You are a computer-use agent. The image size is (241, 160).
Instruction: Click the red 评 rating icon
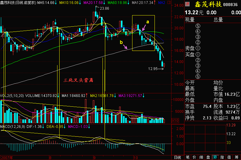187,4
